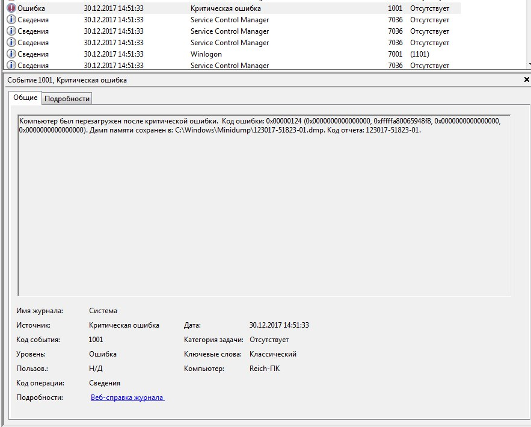531x427 pixels.
Task: Click the Событие 1001 pane header title
Action: (x=67, y=80)
